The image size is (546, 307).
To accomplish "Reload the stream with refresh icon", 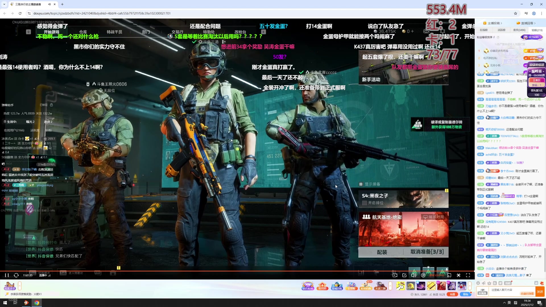I will (x=16, y=275).
